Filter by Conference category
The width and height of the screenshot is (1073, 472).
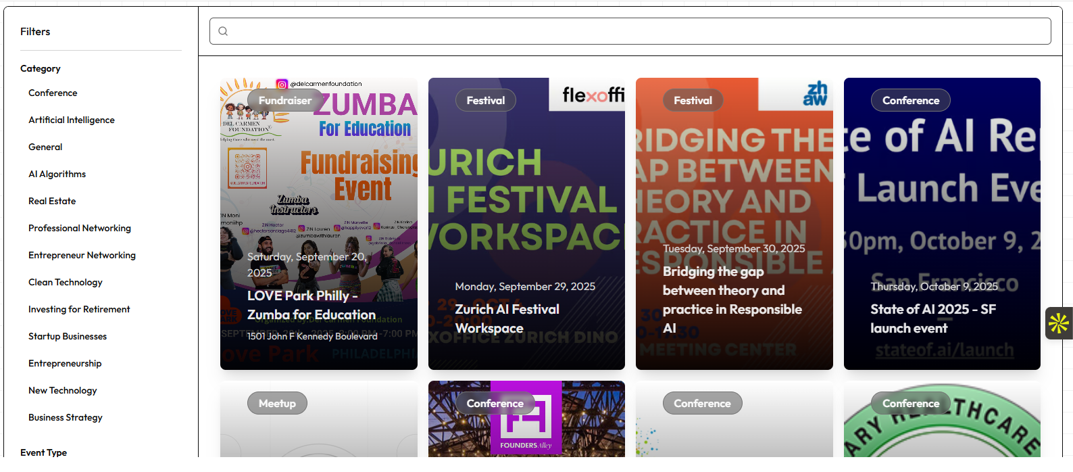(53, 93)
